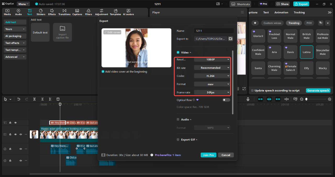335x177 pixels.
Task: Open the Codec H.264 dropdown
Action: click(212, 76)
